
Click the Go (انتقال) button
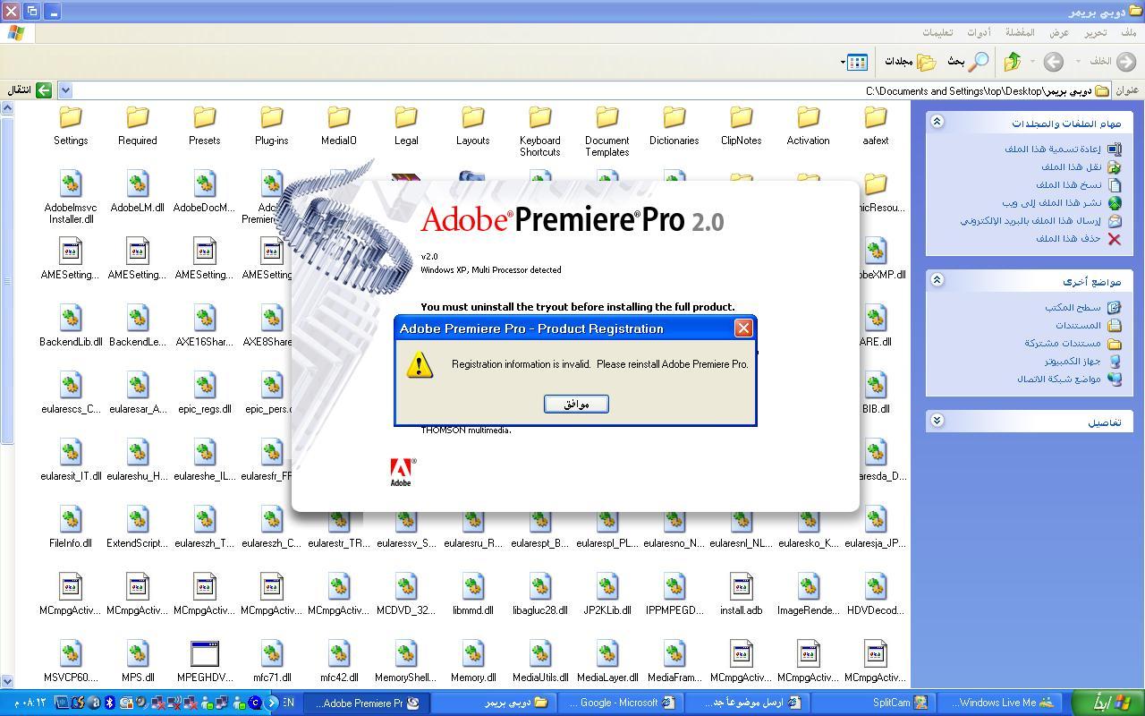tap(30, 90)
